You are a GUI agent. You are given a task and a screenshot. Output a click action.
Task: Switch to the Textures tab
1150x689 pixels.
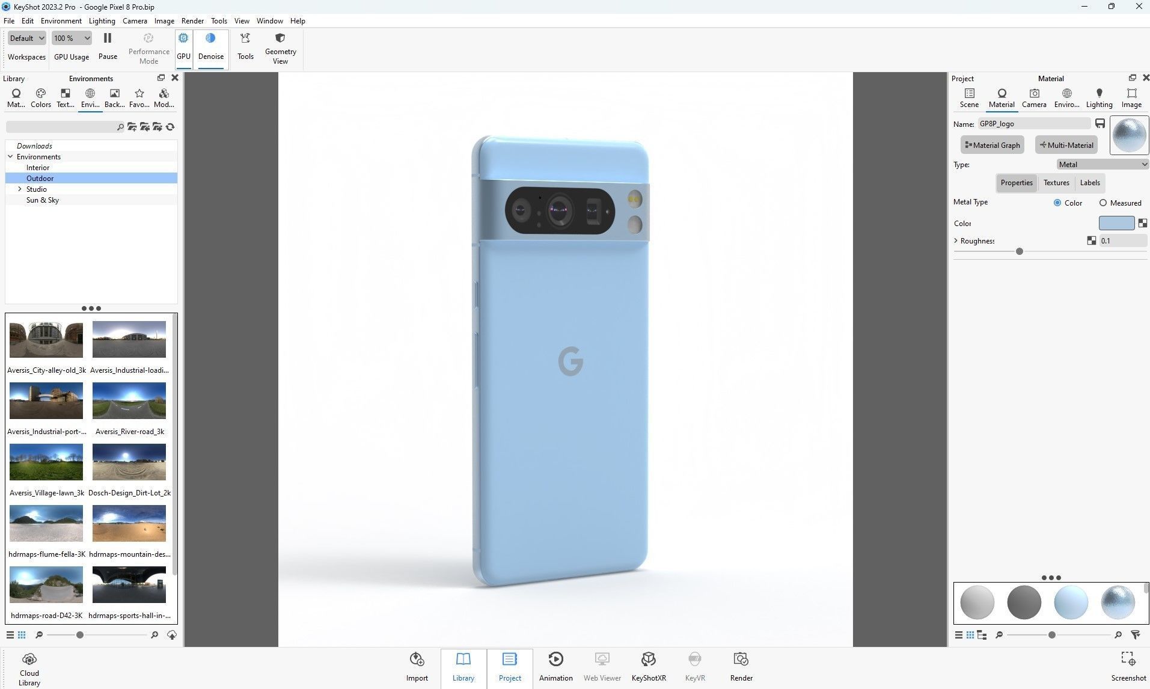click(1056, 183)
